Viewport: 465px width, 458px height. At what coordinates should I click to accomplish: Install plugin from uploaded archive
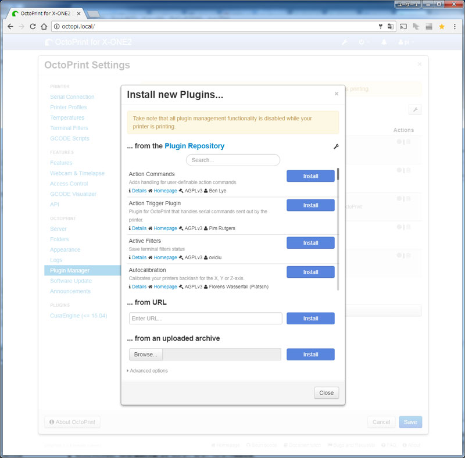pyautogui.click(x=310, y=355)
